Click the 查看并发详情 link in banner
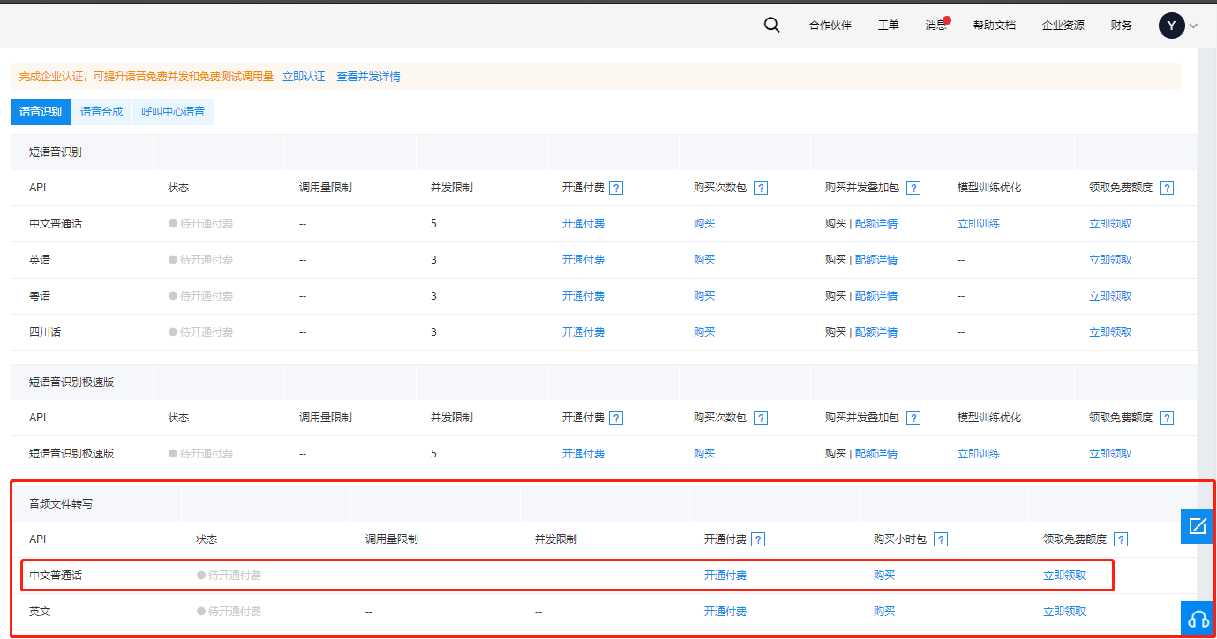Viewport: 1217px width, 639px height. click(368, 77)
